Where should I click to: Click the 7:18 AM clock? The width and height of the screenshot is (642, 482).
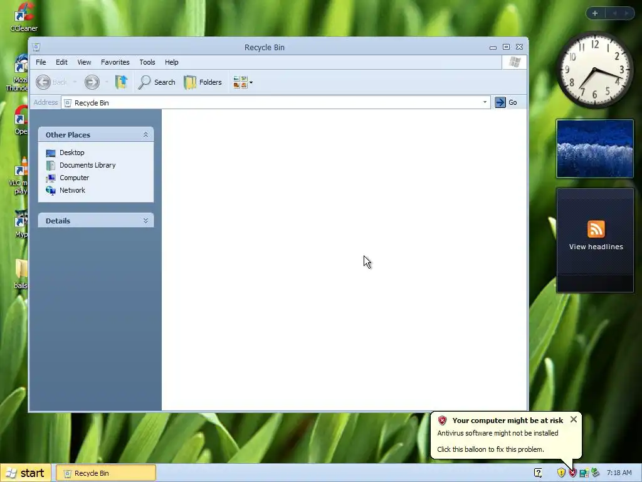point(619,473)
